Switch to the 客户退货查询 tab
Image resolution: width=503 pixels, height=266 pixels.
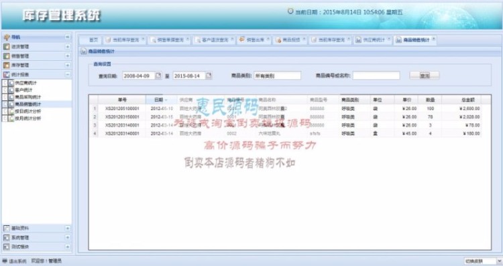tap(215, 40)
